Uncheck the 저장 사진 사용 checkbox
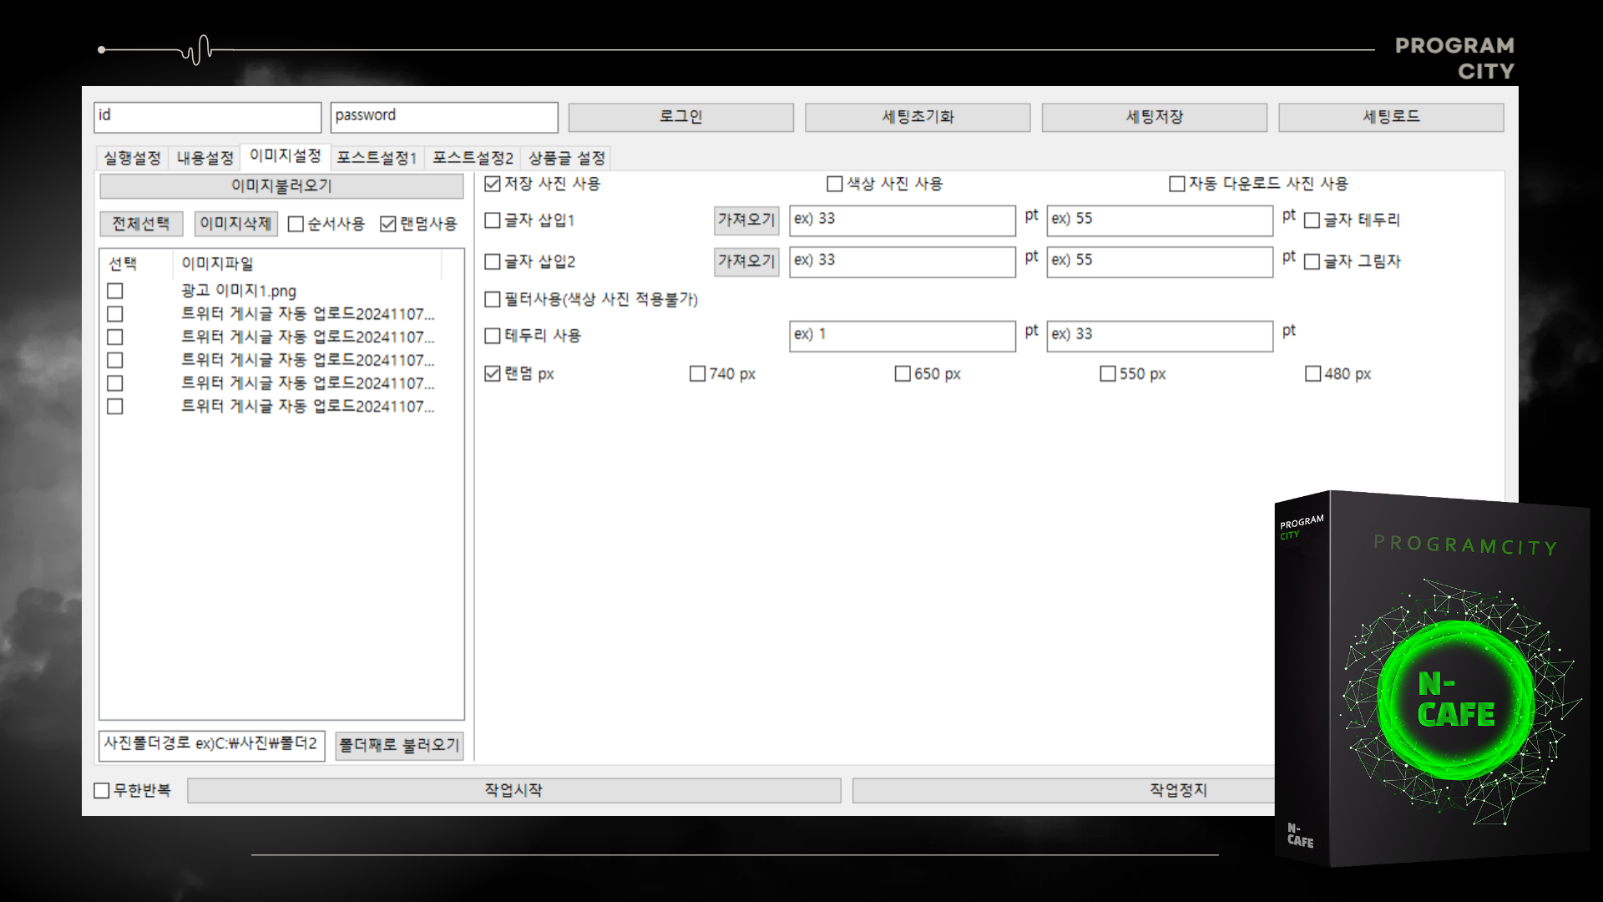 (493, 184)
